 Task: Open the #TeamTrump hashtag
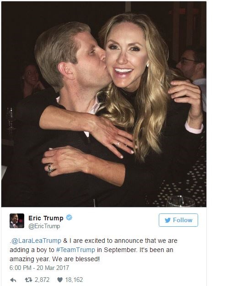tap(75, 250)
